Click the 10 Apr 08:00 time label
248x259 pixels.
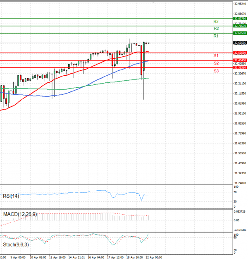38,257
